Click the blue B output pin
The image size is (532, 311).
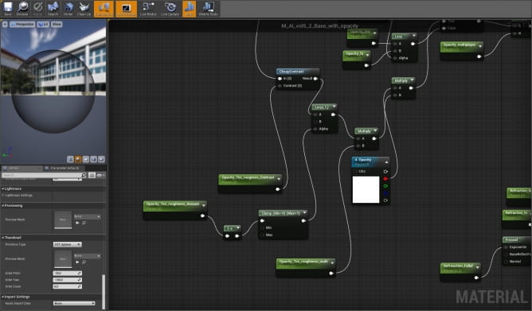click(385, 193)
